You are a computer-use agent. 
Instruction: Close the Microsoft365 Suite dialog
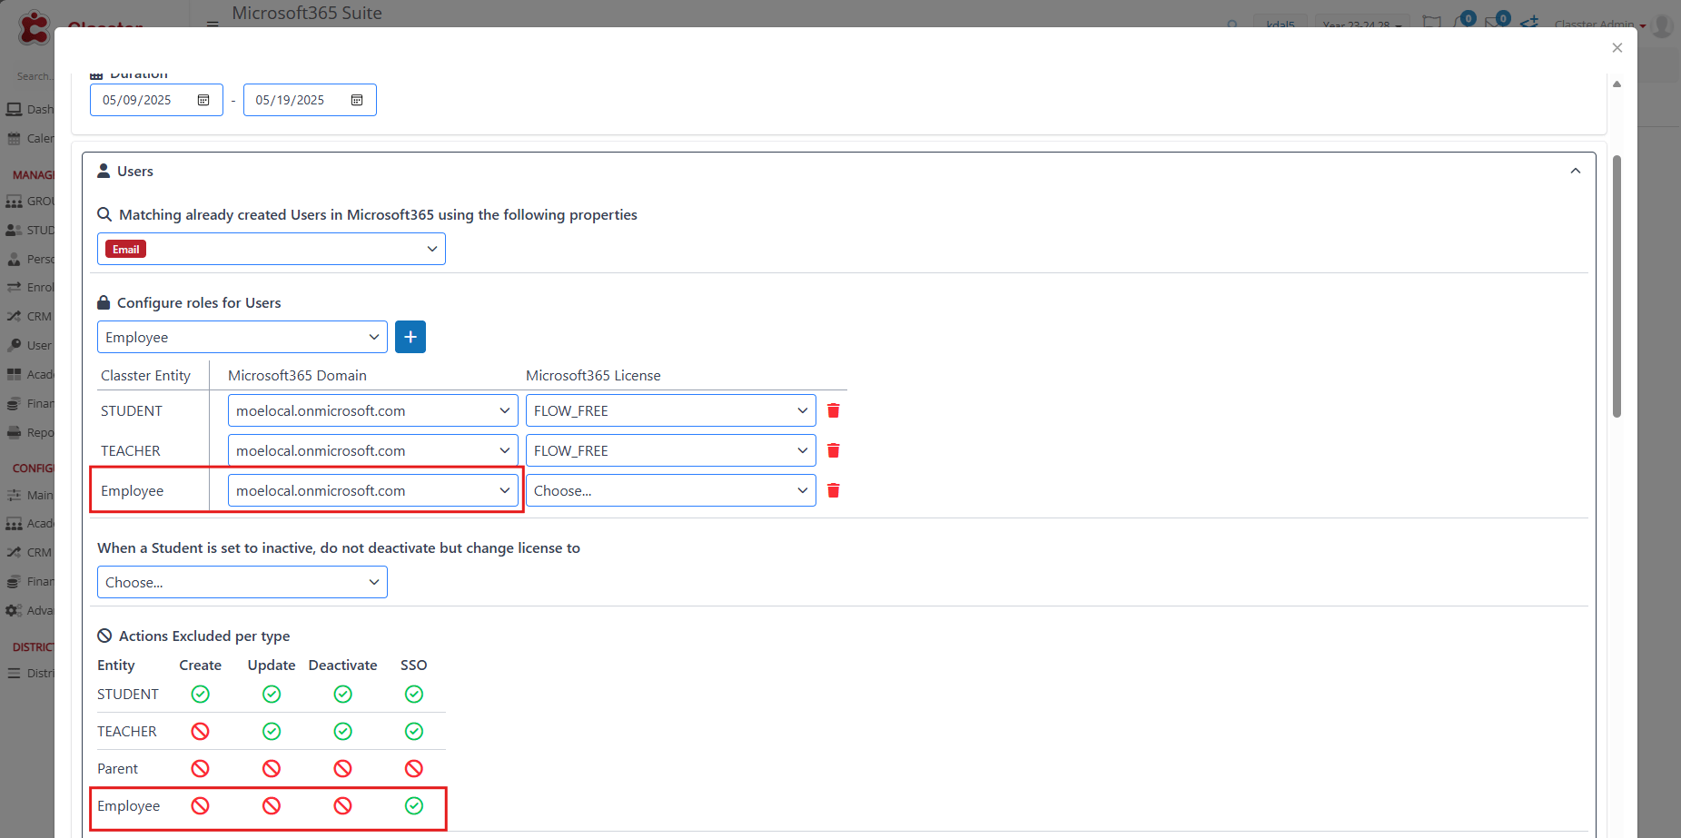[1617, 48]
